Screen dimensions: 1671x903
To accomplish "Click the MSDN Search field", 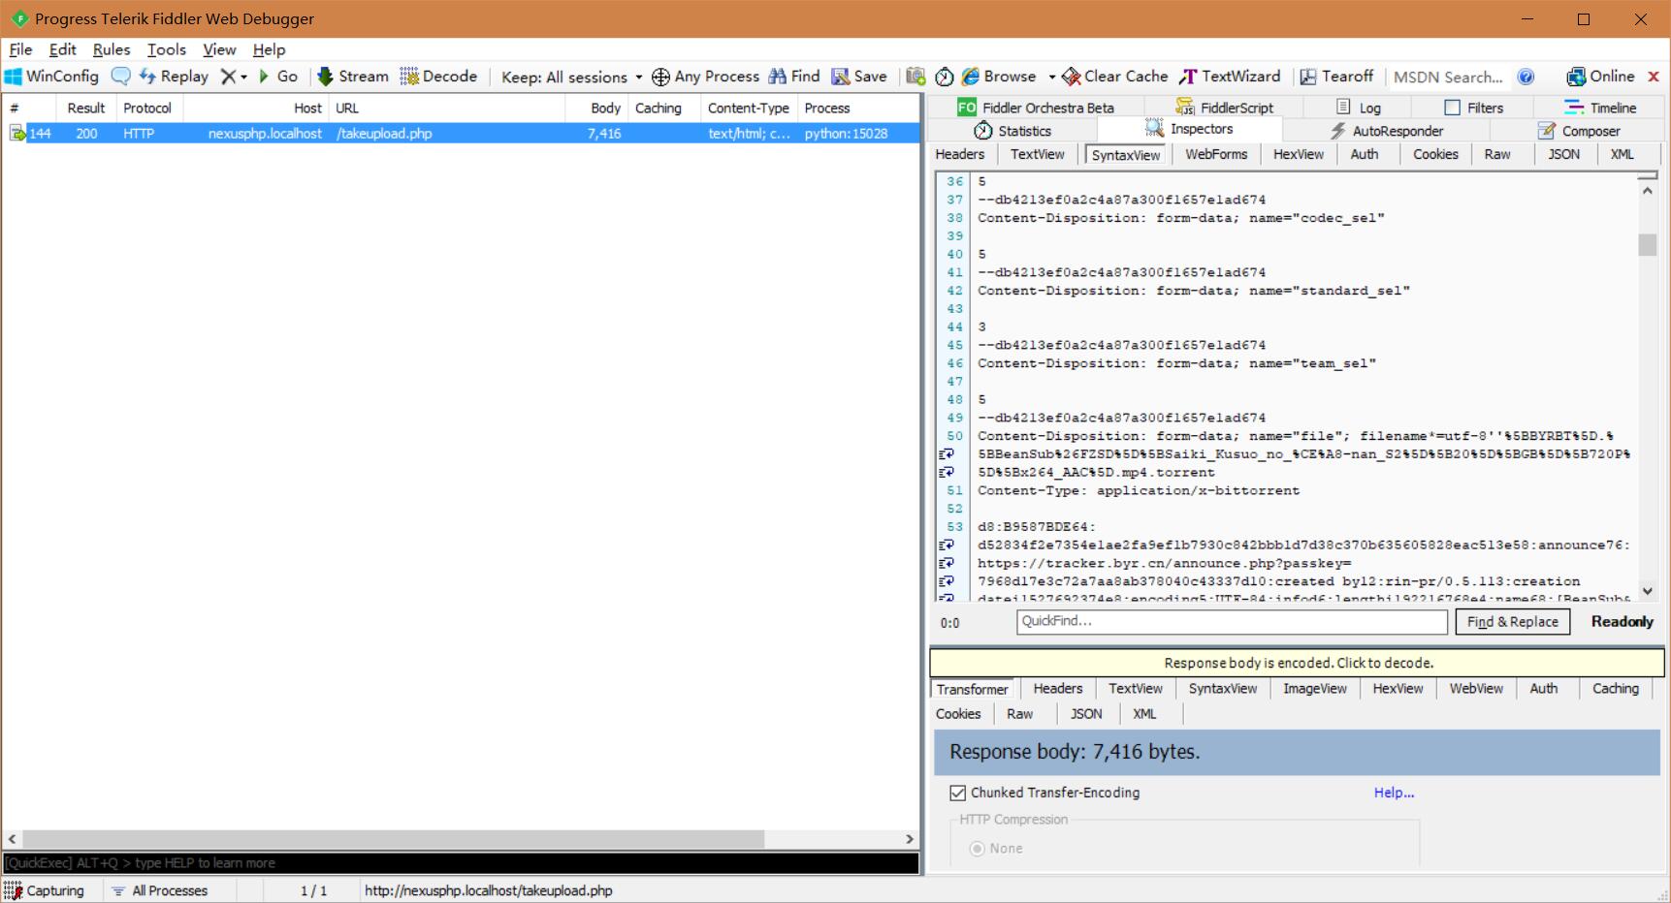I will coord(1449,77).
